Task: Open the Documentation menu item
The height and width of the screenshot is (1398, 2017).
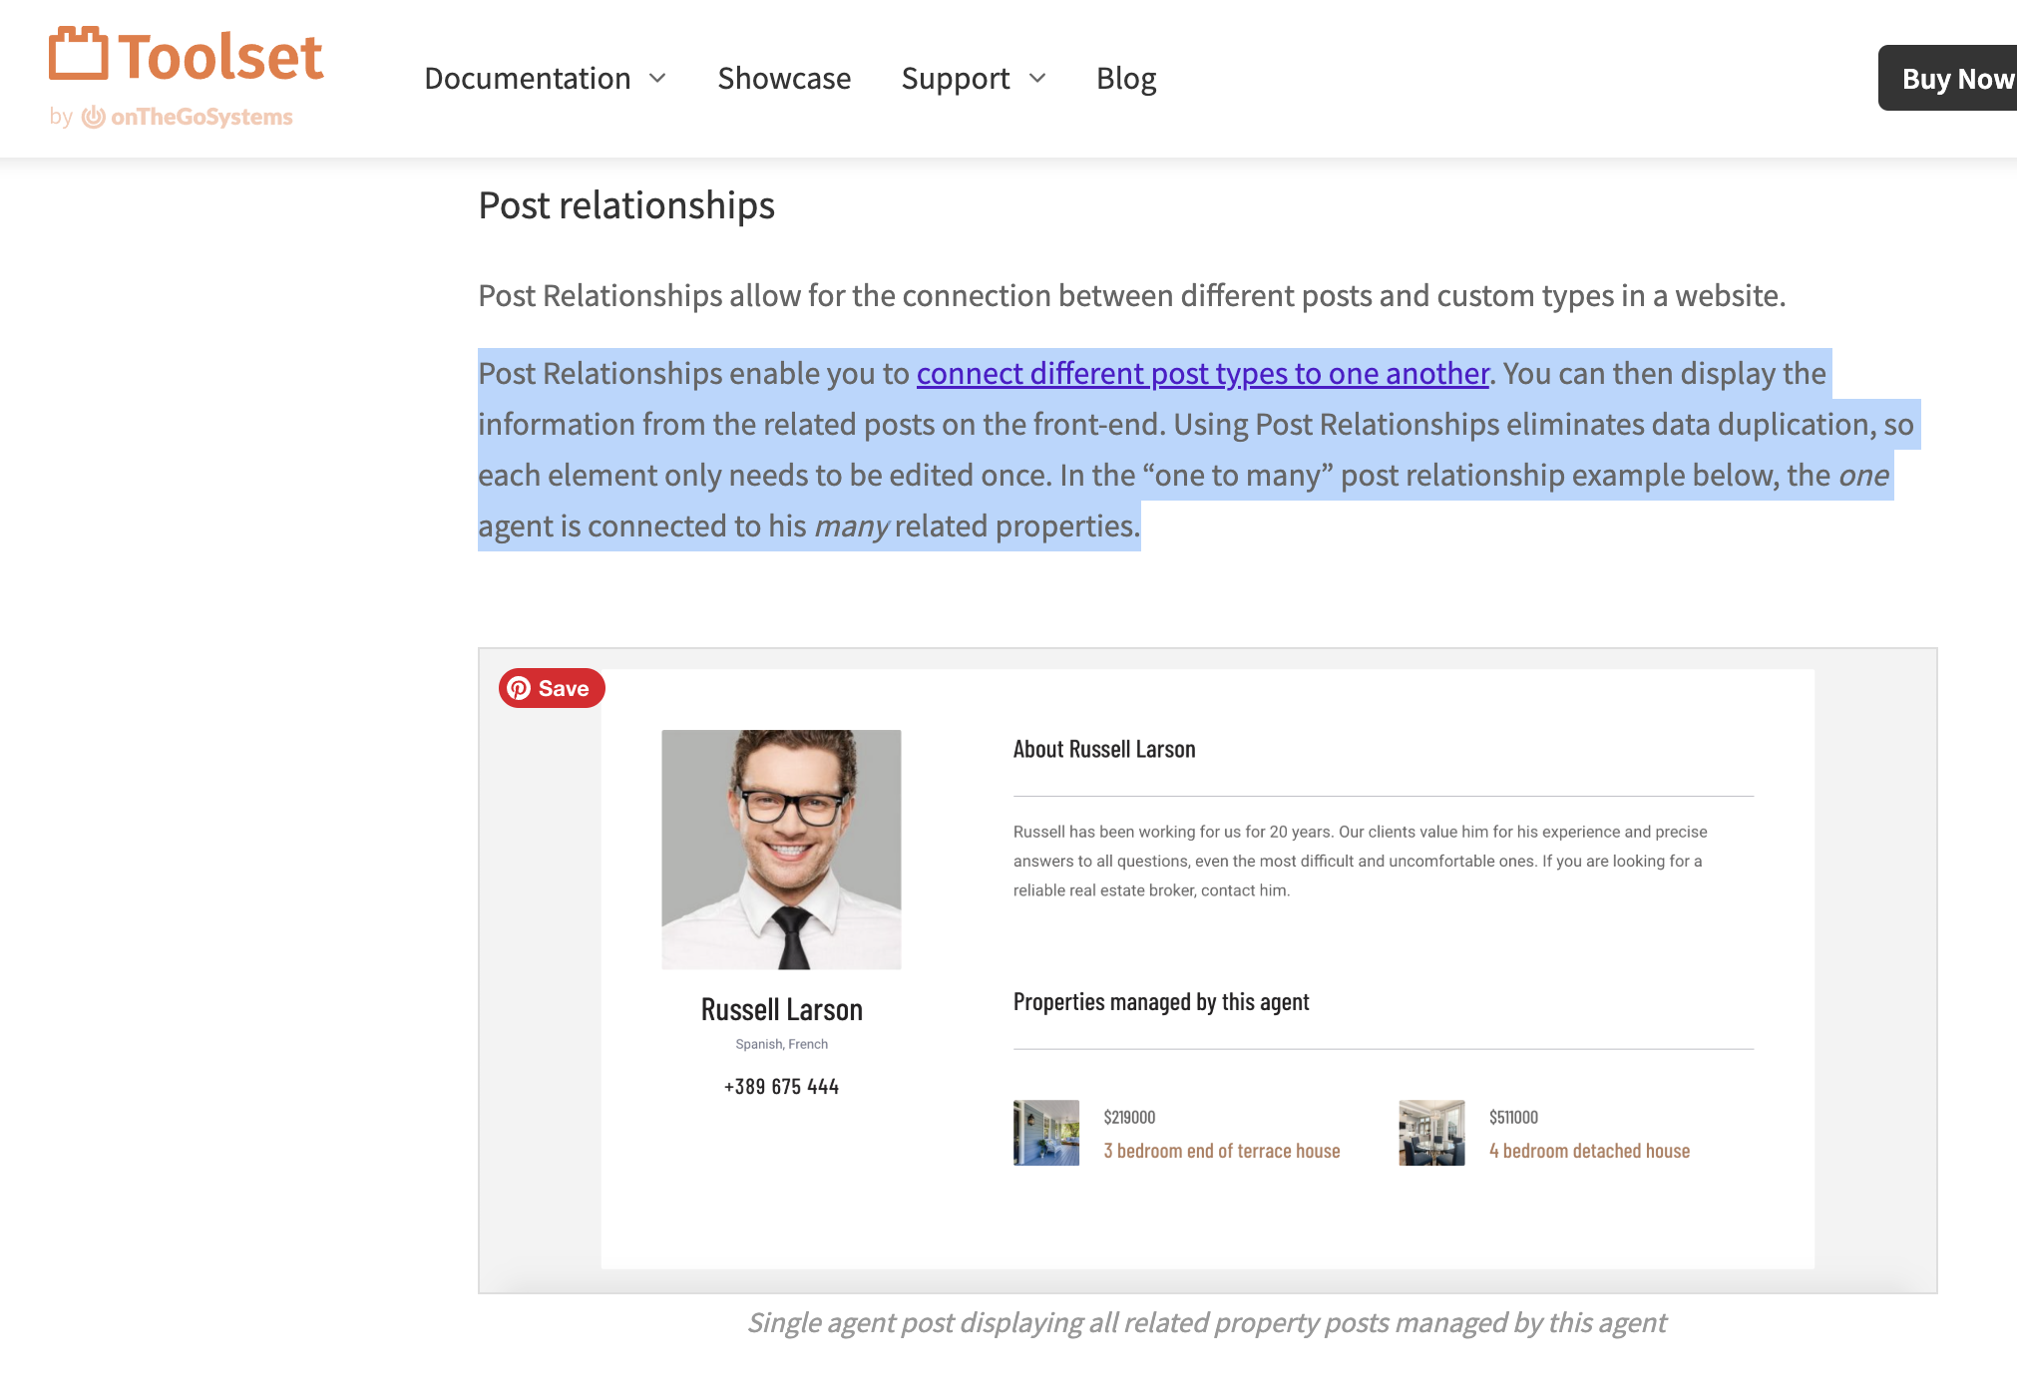Action: pos(528,79)
